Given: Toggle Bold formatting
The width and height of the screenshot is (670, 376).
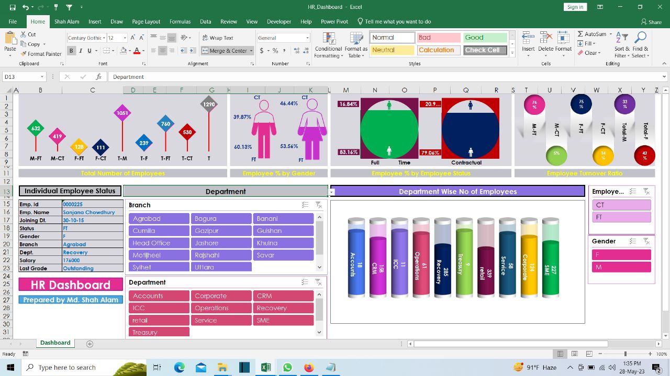Looking at the screenshot, I should pos(72,51).
